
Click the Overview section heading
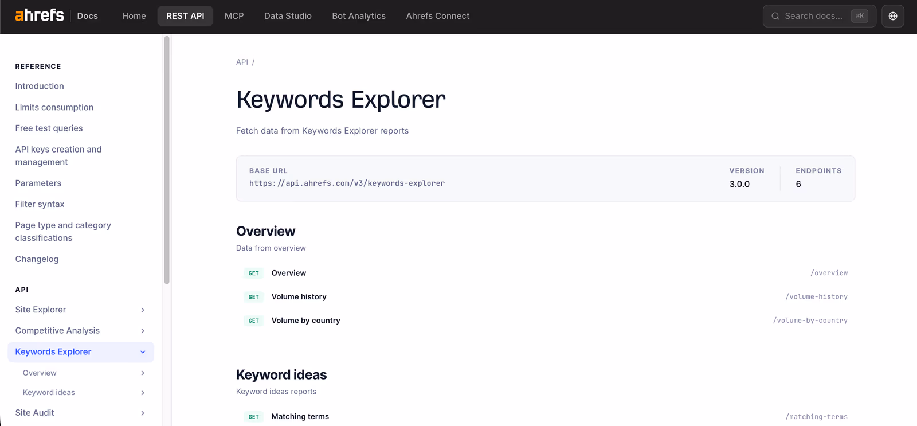click(266, 231)
